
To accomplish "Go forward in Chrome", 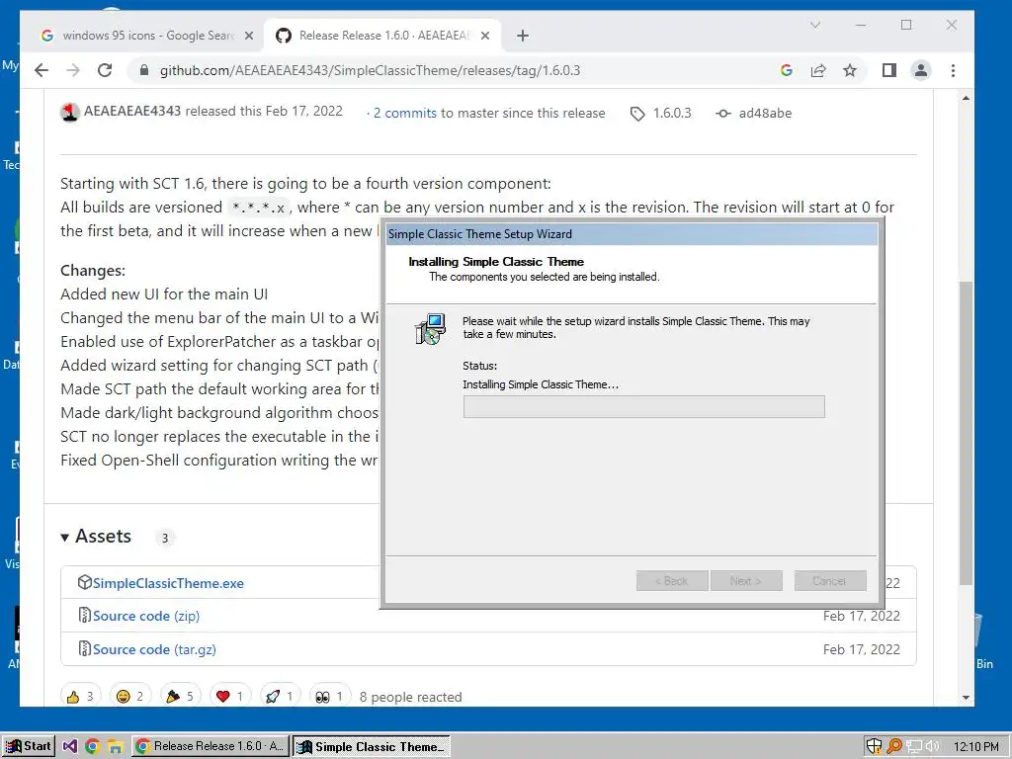I will coord(73,70).
